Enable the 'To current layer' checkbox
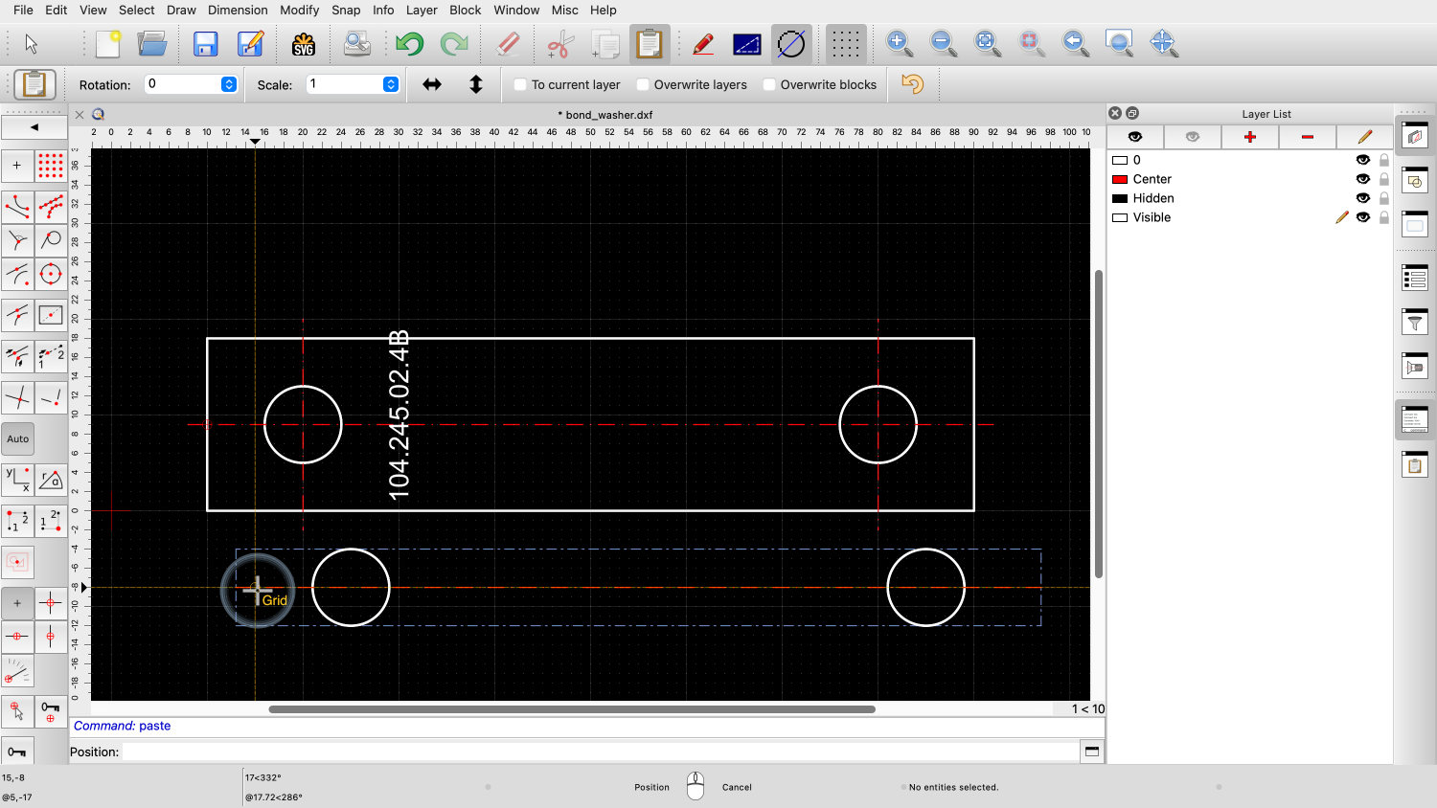Image resolution: width=1437 pixels, height=808 pixels. [x=520, y=84]
